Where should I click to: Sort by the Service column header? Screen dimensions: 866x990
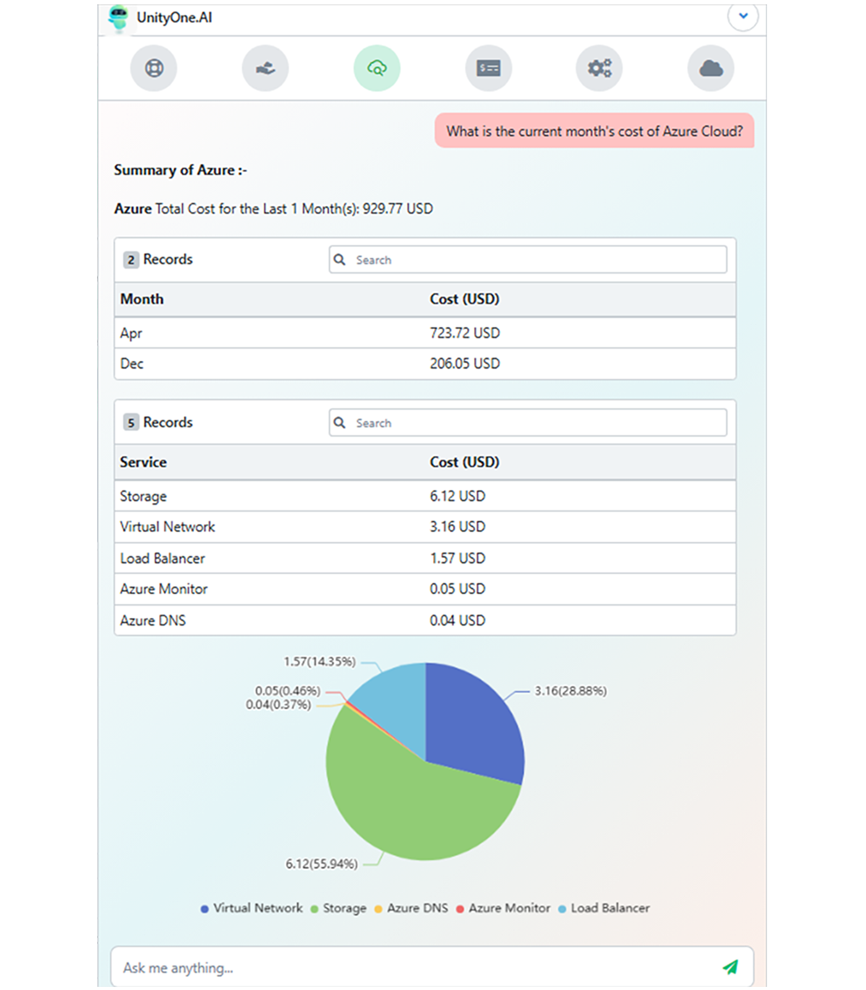(x=144, y=462)
